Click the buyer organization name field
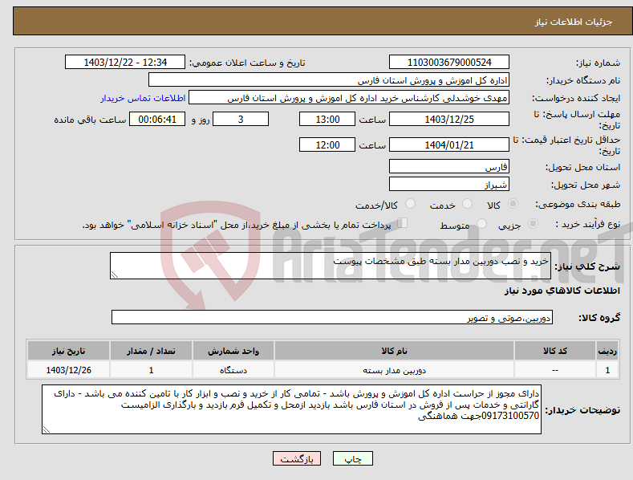 tap(329, 80)
